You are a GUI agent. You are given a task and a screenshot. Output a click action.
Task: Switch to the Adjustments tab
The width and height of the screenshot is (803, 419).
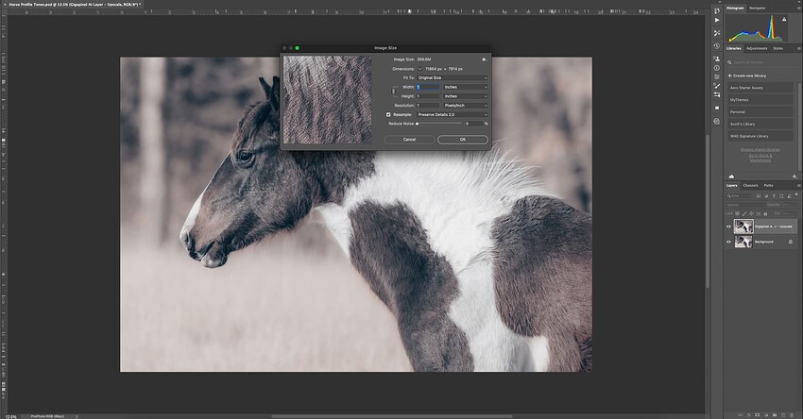[x=757, y=49]
